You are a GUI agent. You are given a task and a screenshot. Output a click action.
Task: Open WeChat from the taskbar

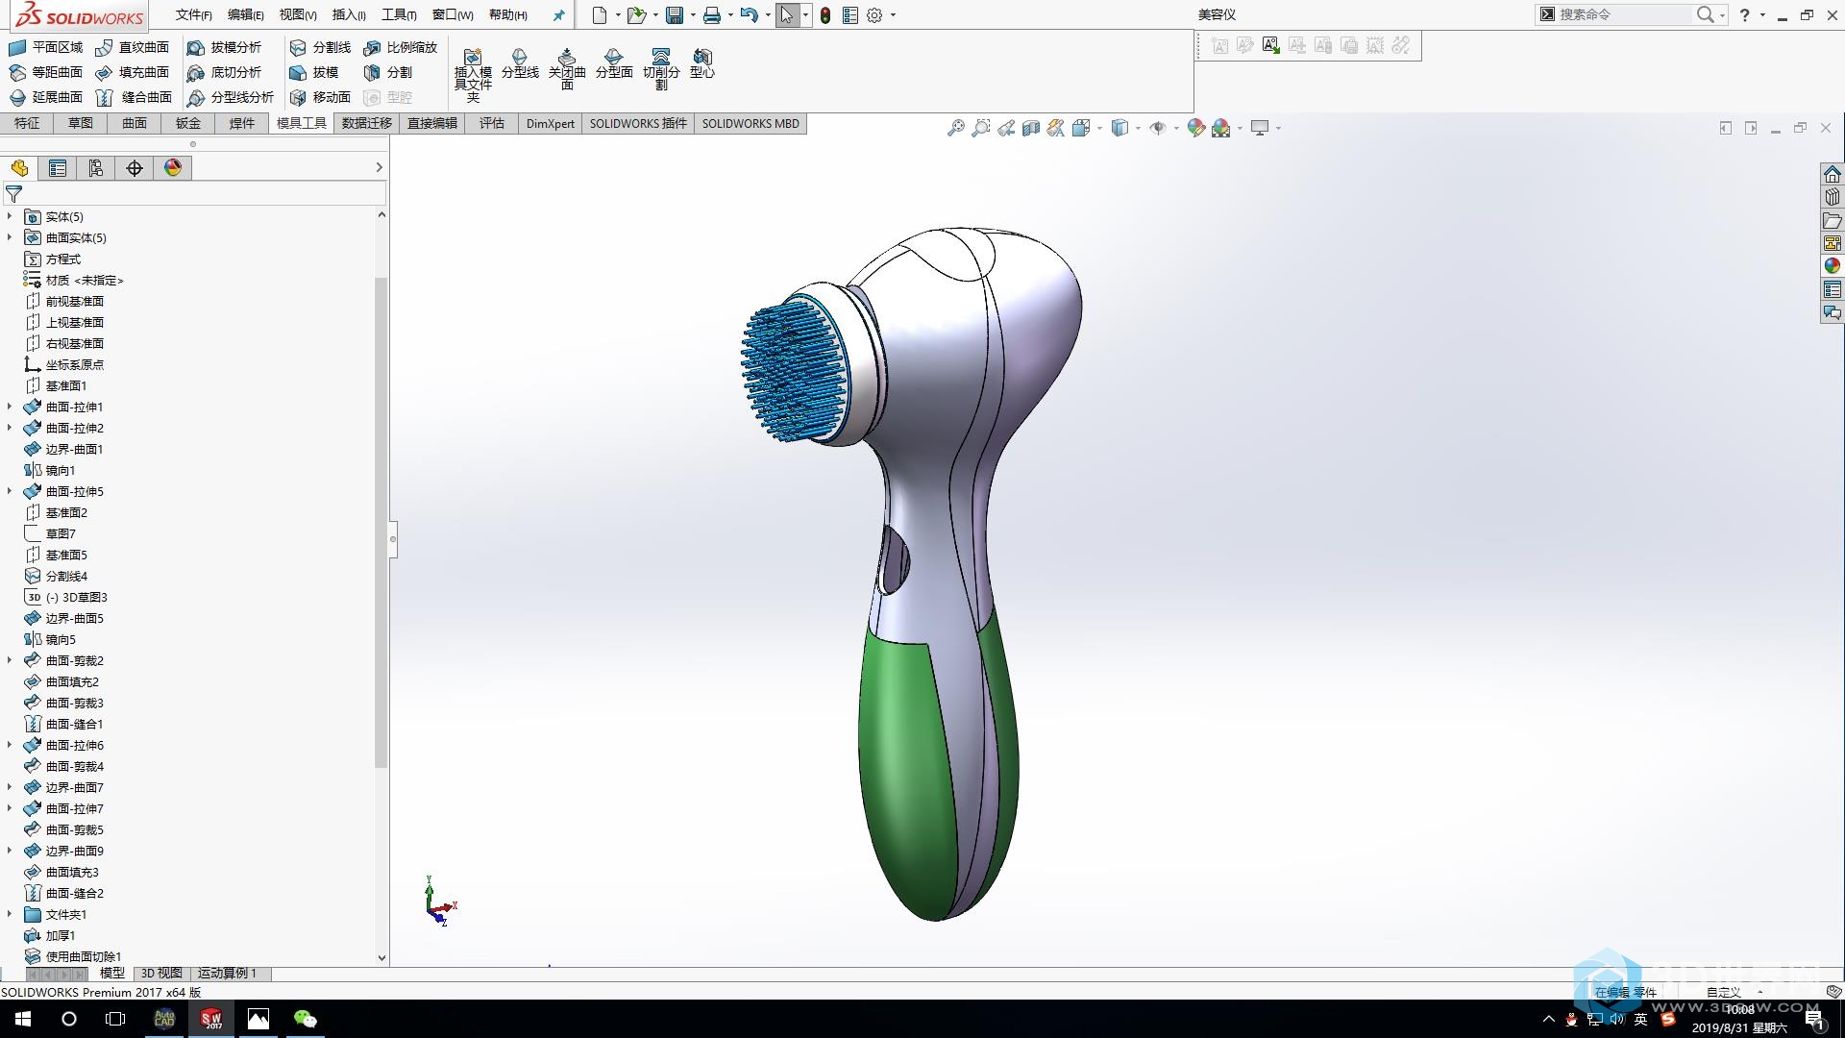coord(305,1019)
